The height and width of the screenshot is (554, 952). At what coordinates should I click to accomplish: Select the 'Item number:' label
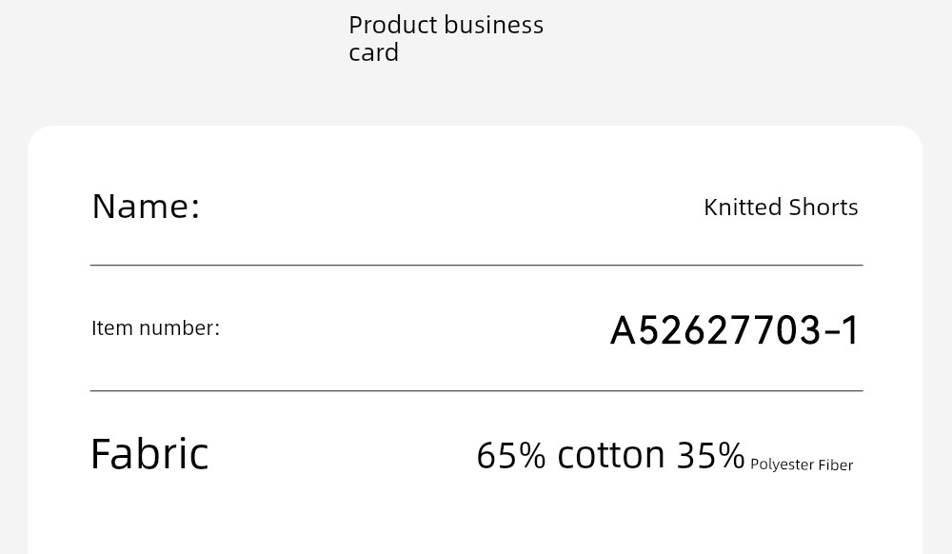coord(155,328)
